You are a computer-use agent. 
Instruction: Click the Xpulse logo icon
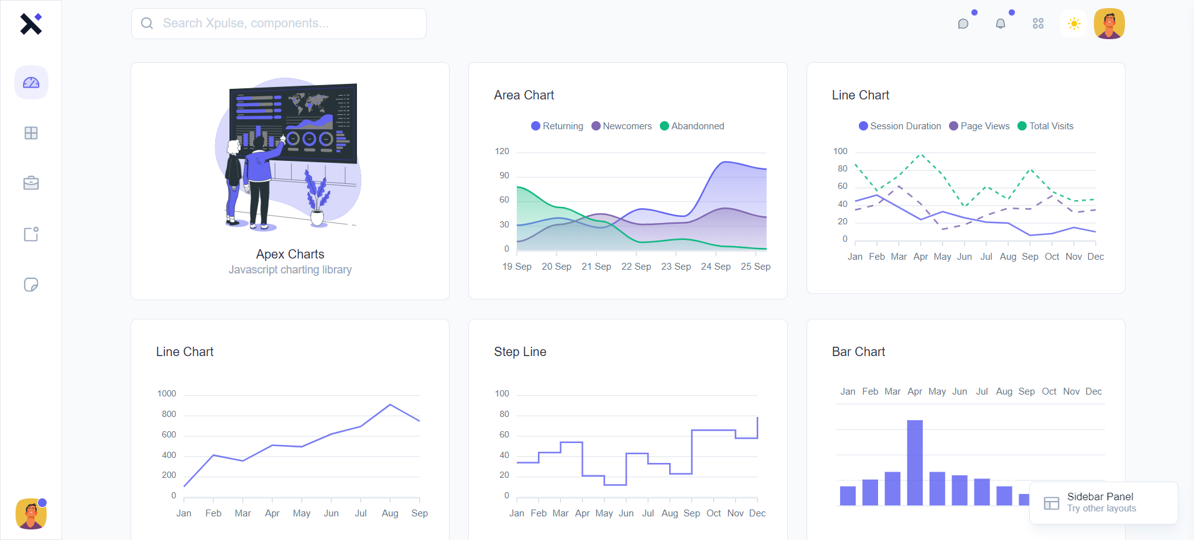pos(30,24)
